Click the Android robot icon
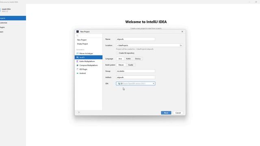The width and height of the screenshot is (260, 146). coord(78,73)
